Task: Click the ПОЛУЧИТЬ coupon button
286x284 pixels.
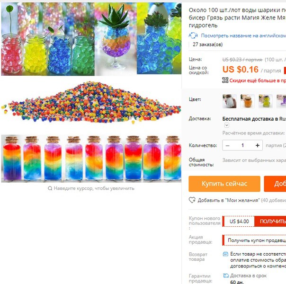Action: coord(270,222)
